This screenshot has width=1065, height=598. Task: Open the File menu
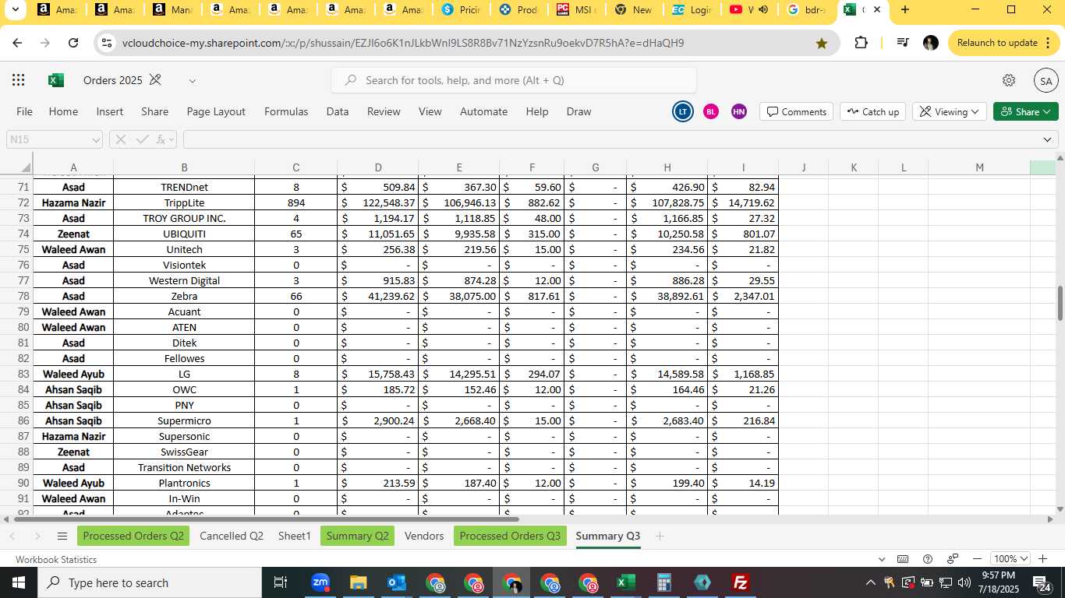pyautogui.click(x=24, y=111)
